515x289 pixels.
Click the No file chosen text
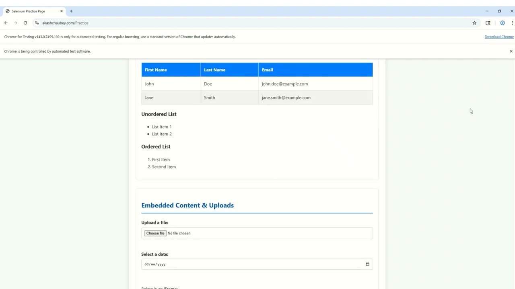coord(179,233)
